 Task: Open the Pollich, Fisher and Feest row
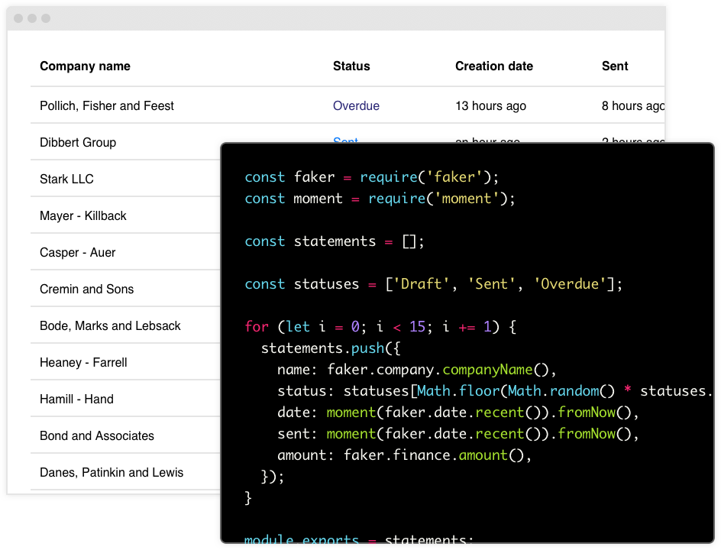point(348,105)
